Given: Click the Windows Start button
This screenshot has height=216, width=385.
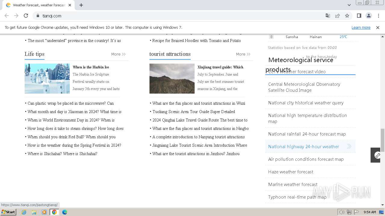Looking at the screenshot, I should click(x=8, y=212).
